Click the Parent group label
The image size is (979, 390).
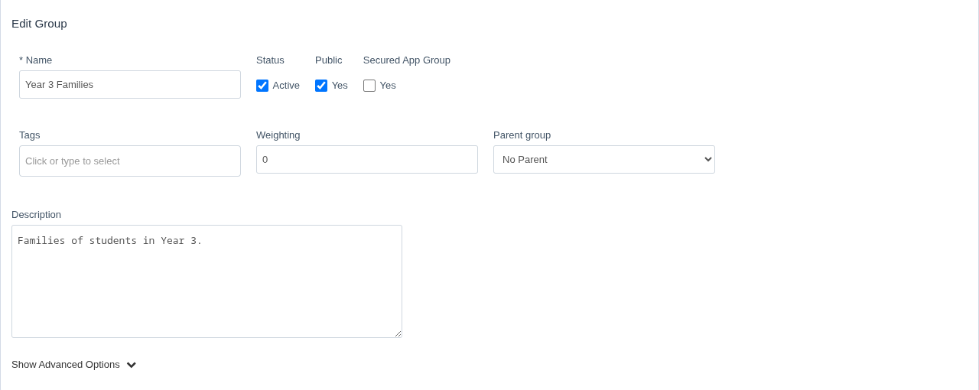(522, 135)
